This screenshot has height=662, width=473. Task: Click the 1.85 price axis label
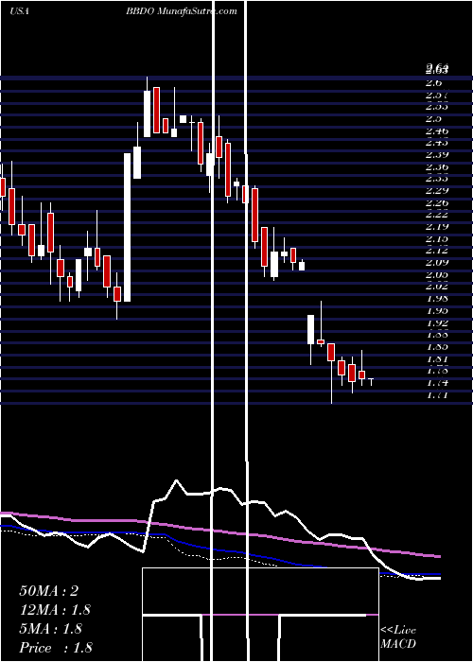(437, 347)
